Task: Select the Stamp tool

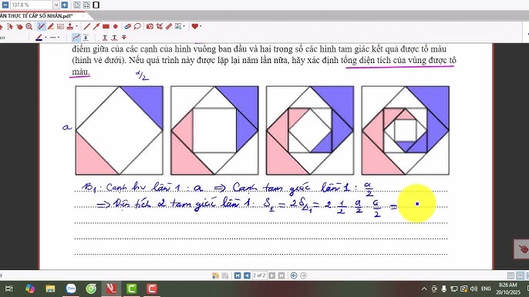Action: click(70, 27)
